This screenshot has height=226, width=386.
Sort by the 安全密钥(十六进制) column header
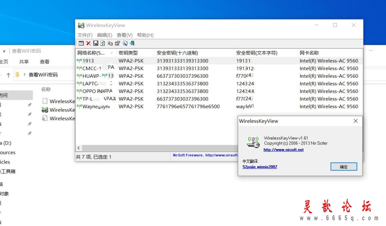point(194,53)
